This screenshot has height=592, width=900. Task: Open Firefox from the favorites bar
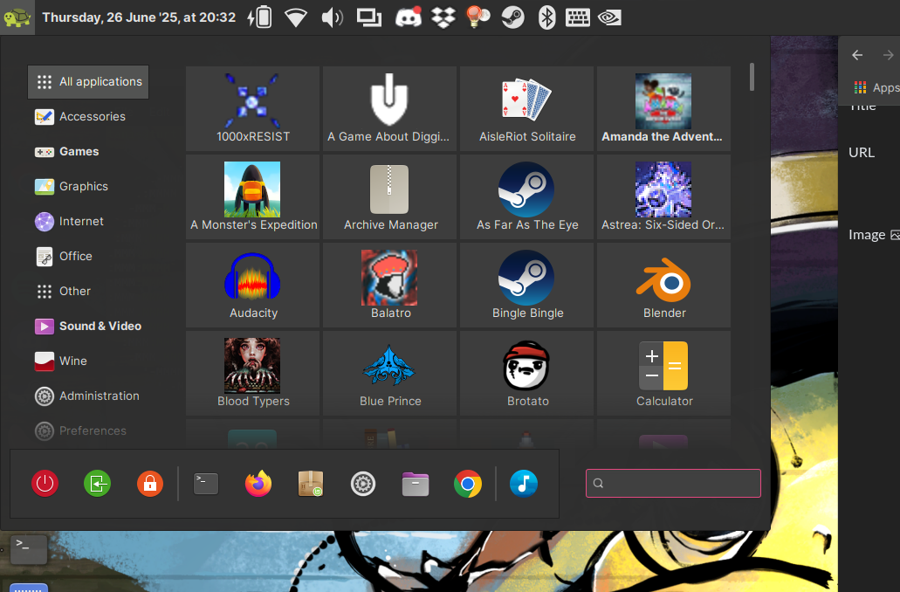click(258, 483)
